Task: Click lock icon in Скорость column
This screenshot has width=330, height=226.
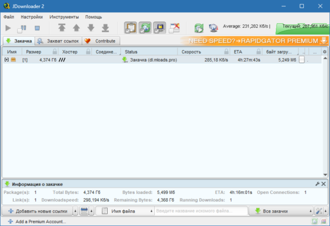Action: (x=226, y=51)
